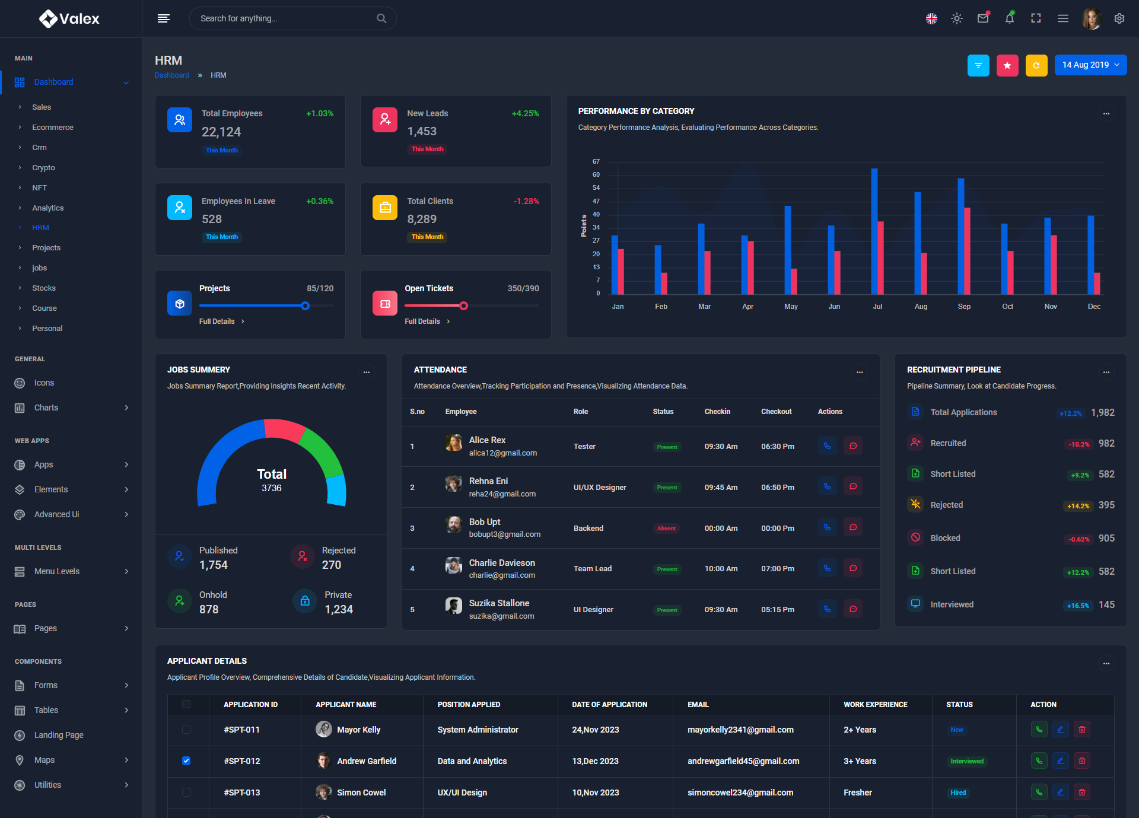Toggle the select-all applicants checkbox
This screenshot has width=1139, height=818.
coord(186,704)
